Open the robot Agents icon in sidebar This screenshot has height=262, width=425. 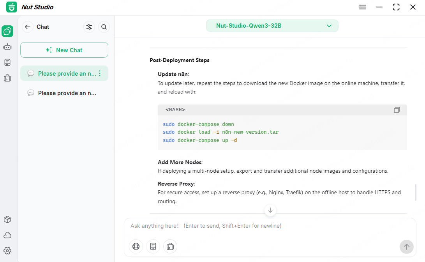(7, 47)
